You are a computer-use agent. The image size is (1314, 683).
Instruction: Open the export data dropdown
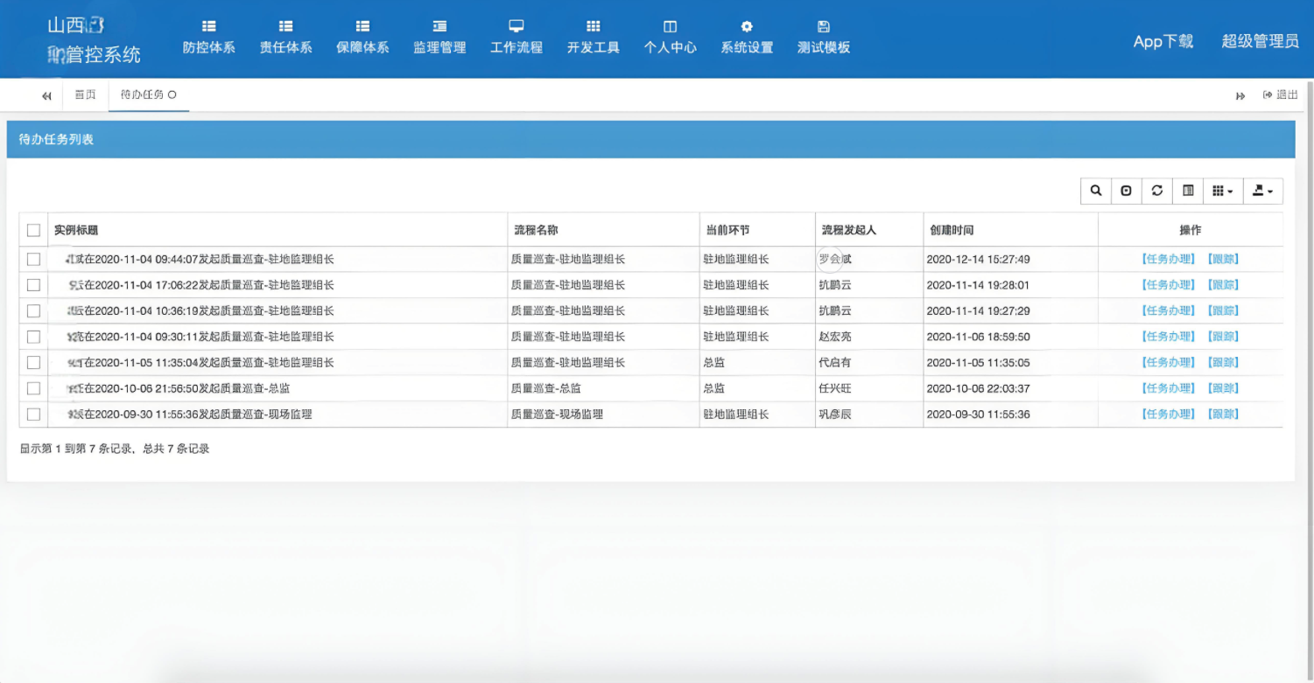(1263, 191)
